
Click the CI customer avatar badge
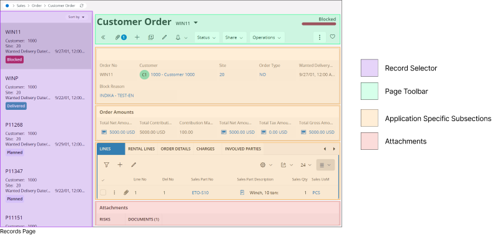144,75
